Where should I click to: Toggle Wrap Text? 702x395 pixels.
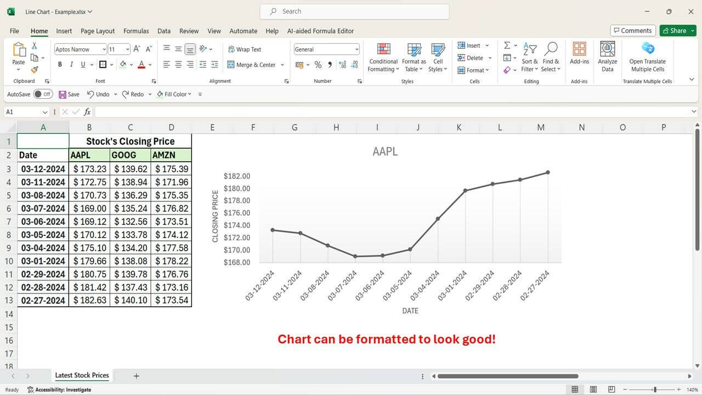tap(245, 49)
